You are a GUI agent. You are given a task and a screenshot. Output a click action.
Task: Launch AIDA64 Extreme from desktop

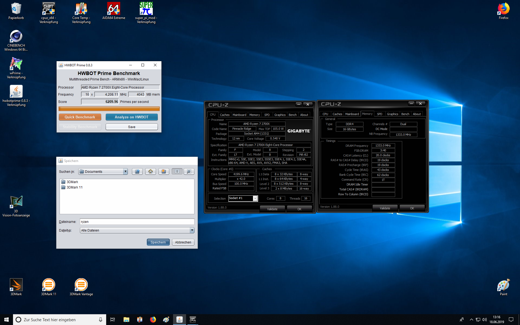coord(114,11)
